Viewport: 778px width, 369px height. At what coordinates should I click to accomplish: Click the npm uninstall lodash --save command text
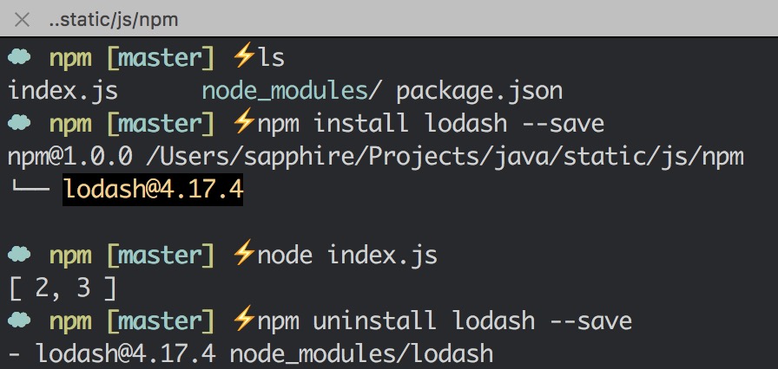pos(445,320)
